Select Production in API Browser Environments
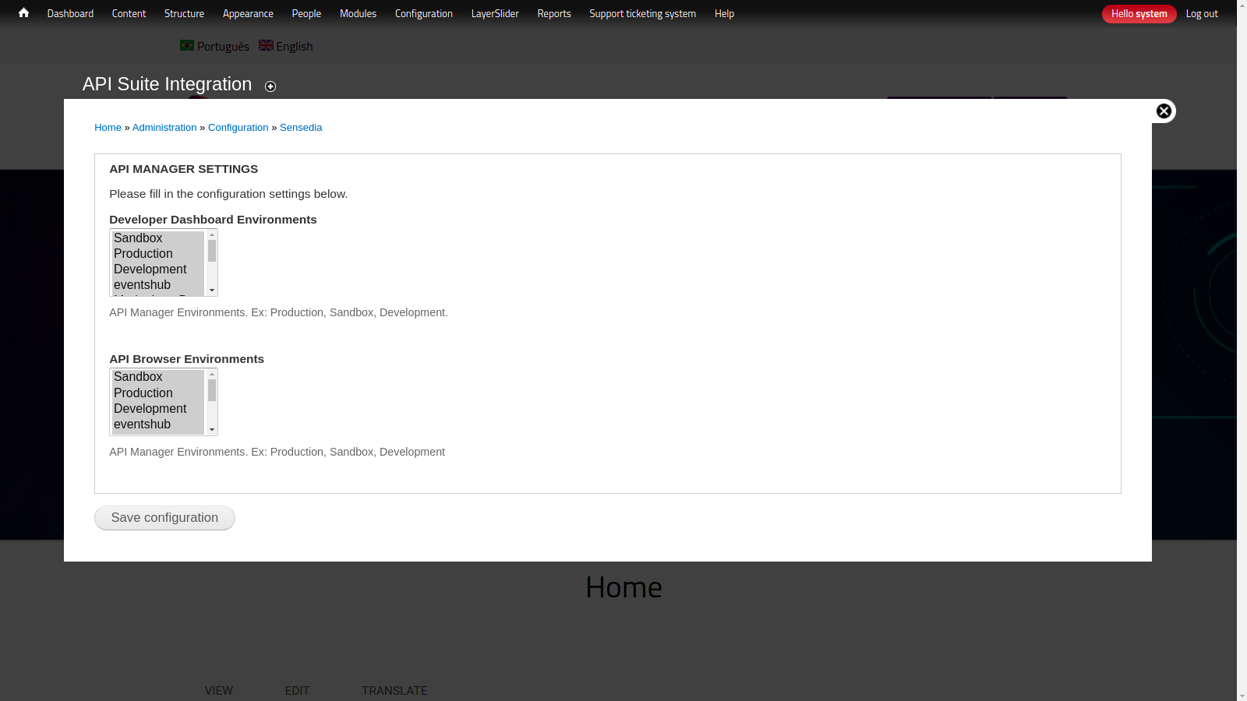This screenshot has width=1247, height=701. (143, 393)
